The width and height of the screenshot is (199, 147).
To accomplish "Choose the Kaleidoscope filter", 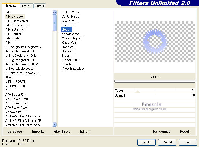I will (x=73, y=34).
